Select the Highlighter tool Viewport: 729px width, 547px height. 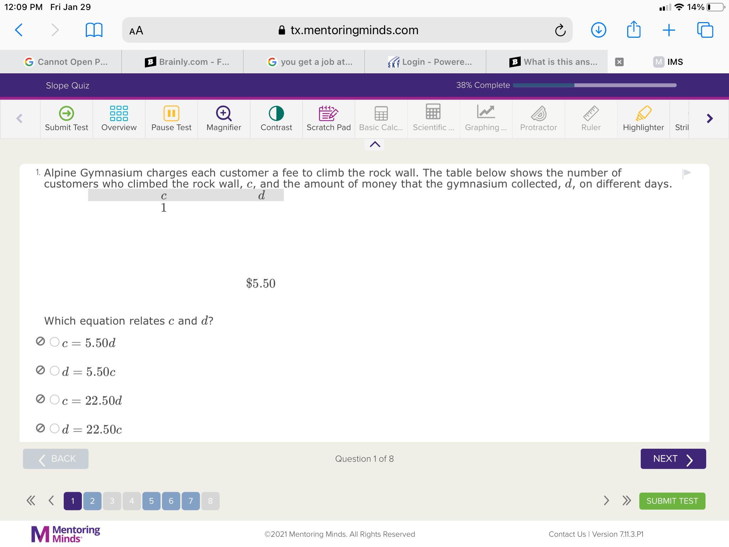point(643,119)
